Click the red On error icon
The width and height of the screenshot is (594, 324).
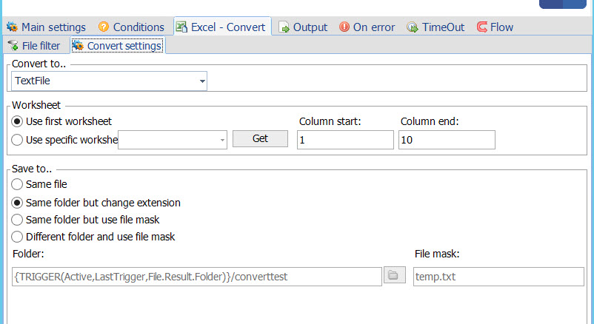pyautogui.click(x=344, y=27)
